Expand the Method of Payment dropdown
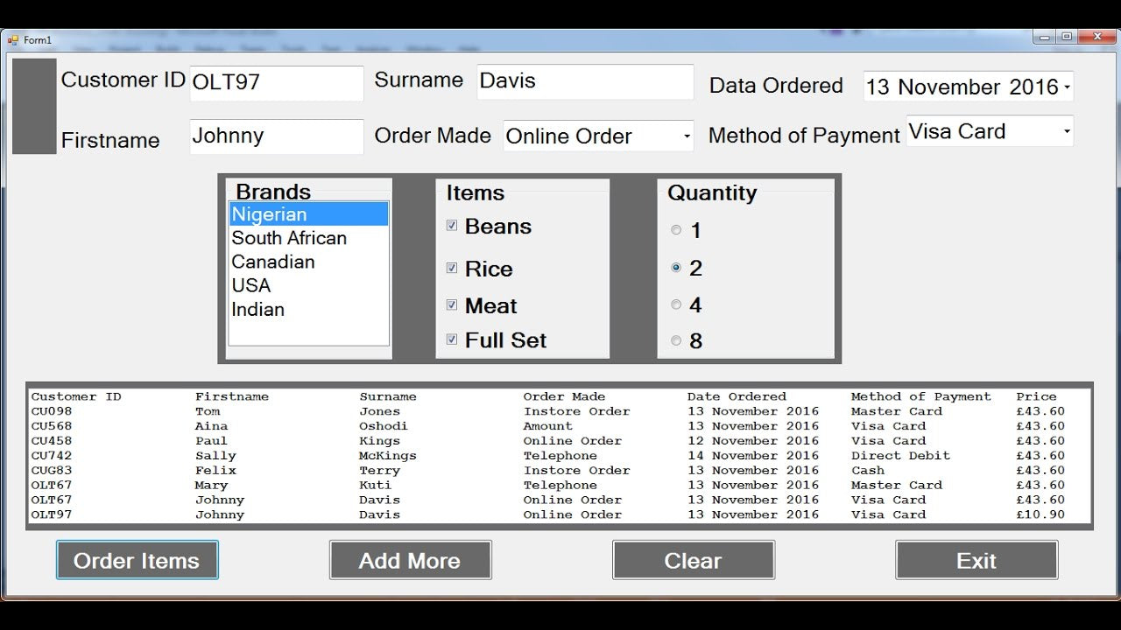This screenshot has width=1121, height=630. point(1066,132)
